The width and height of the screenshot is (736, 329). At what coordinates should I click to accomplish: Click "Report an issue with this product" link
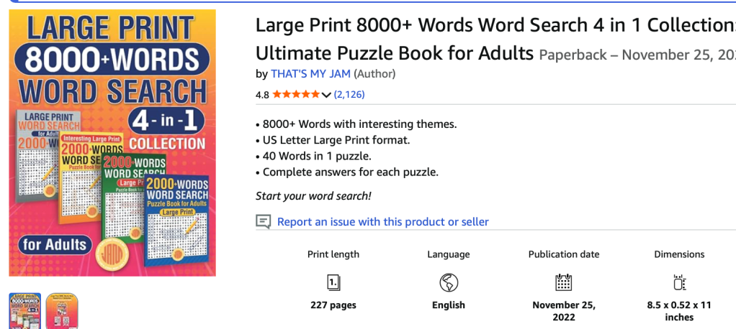click(x=382, y=222)
